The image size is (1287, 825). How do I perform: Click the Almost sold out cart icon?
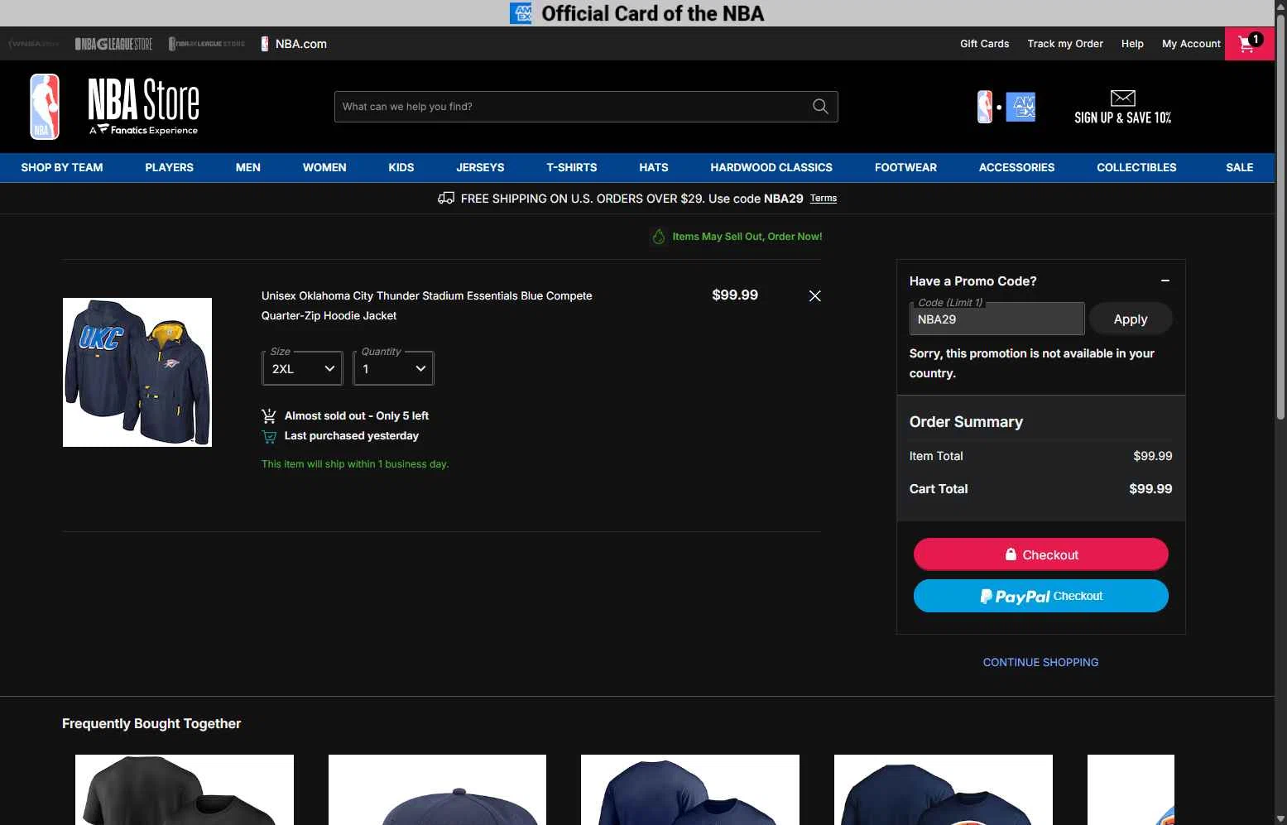coord(269,415)
